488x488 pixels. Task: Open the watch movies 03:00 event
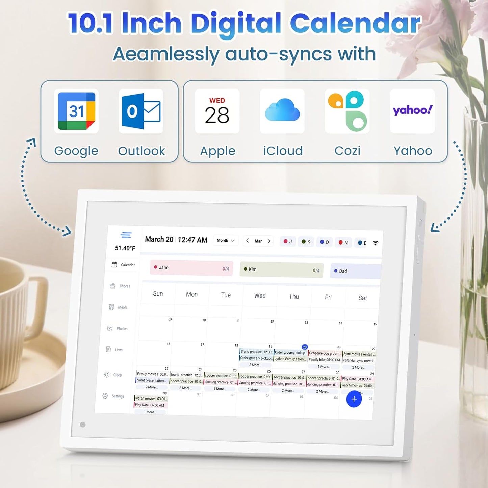pos(151,399)
